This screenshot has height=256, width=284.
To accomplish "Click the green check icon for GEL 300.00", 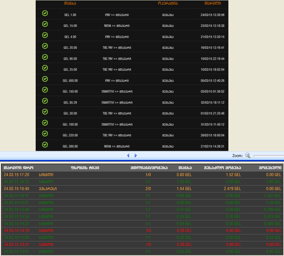I will click(x=45, y=144).
